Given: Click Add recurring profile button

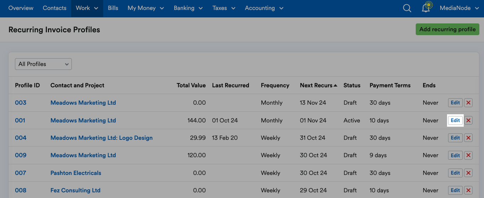Looking at the screenshot, I should [x=447, y=29].
